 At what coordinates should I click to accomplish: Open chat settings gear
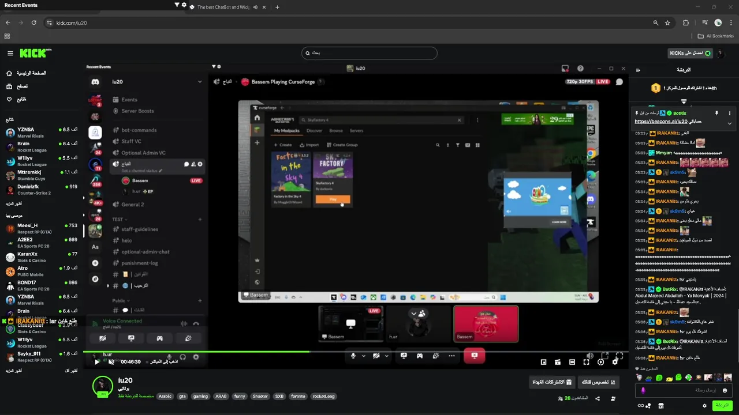(x=704, y=406)
